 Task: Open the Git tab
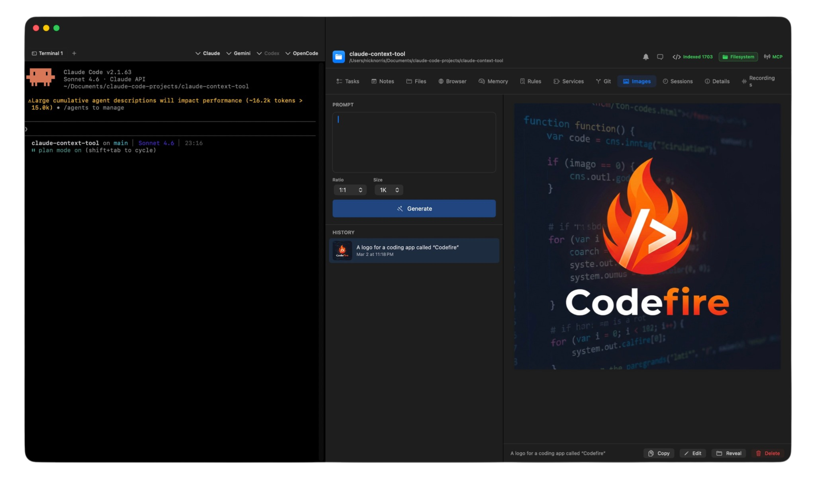(603, 81)
